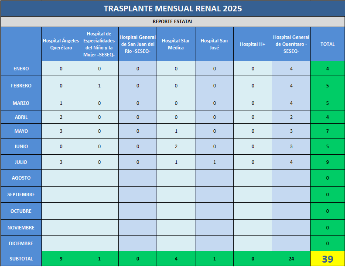345x267 pixels.
Task: Click the JUNIO value for Hospital Star Médica
Action: pos(176,146)
